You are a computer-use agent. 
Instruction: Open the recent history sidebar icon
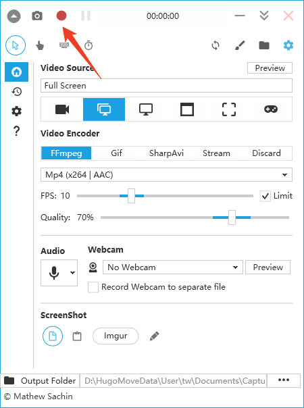tap(17, 92)
